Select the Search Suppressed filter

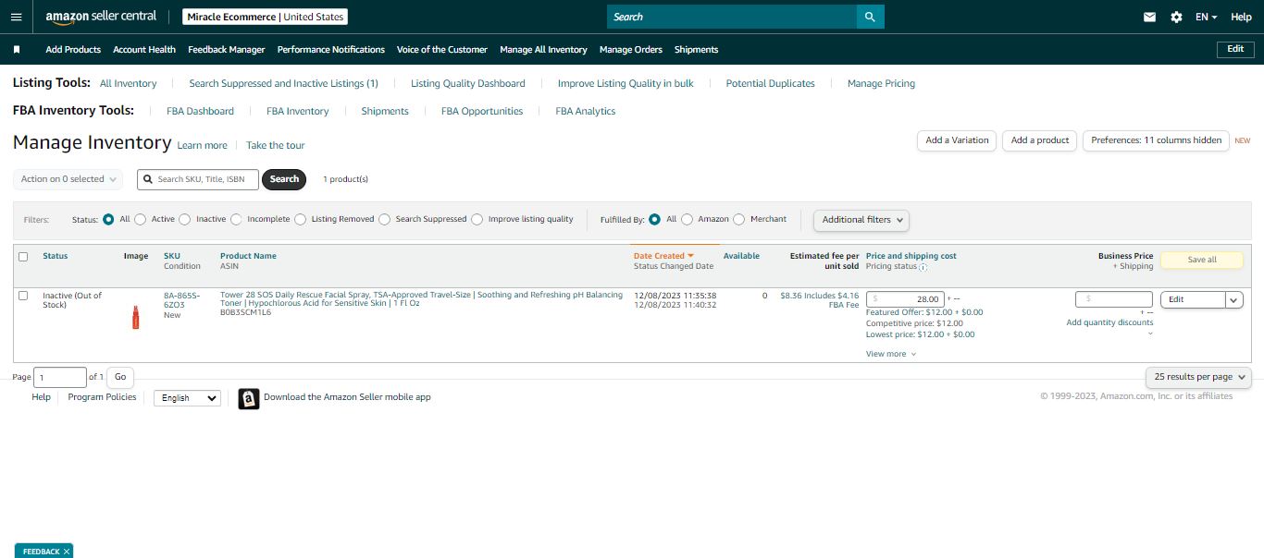click(384, 220)
